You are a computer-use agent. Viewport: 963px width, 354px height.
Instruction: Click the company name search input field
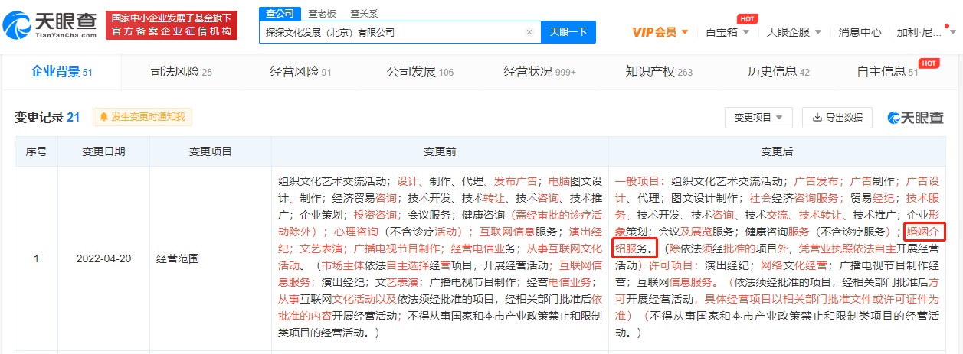click(391, 33)
